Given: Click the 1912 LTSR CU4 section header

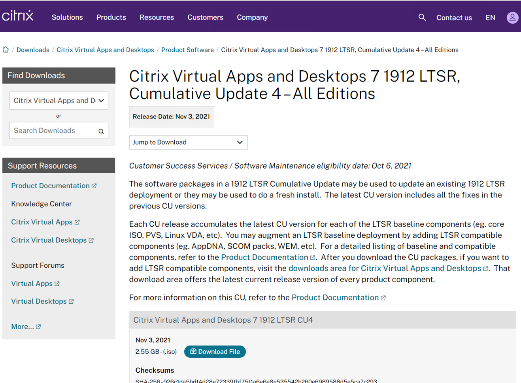Looking at the screenshot, I should [x=323, y=320].
